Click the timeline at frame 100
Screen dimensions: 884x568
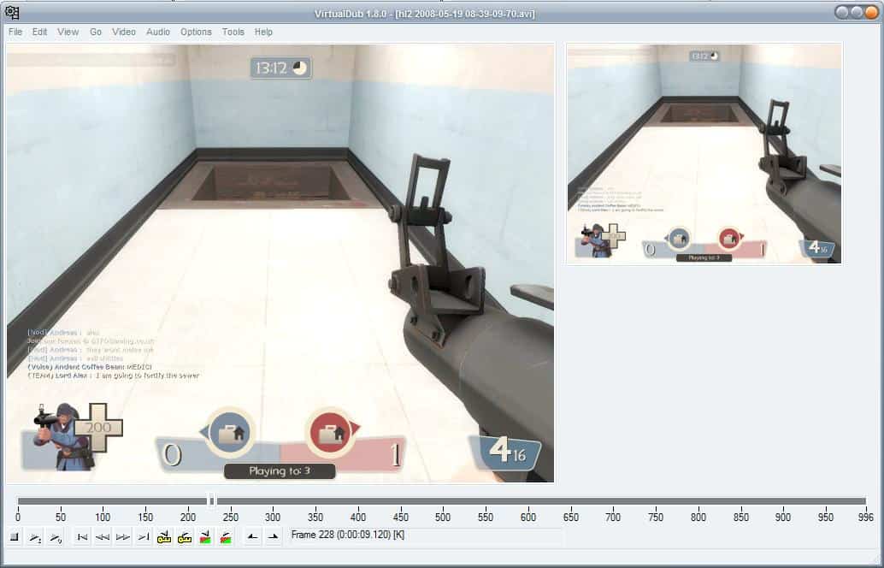103,517
